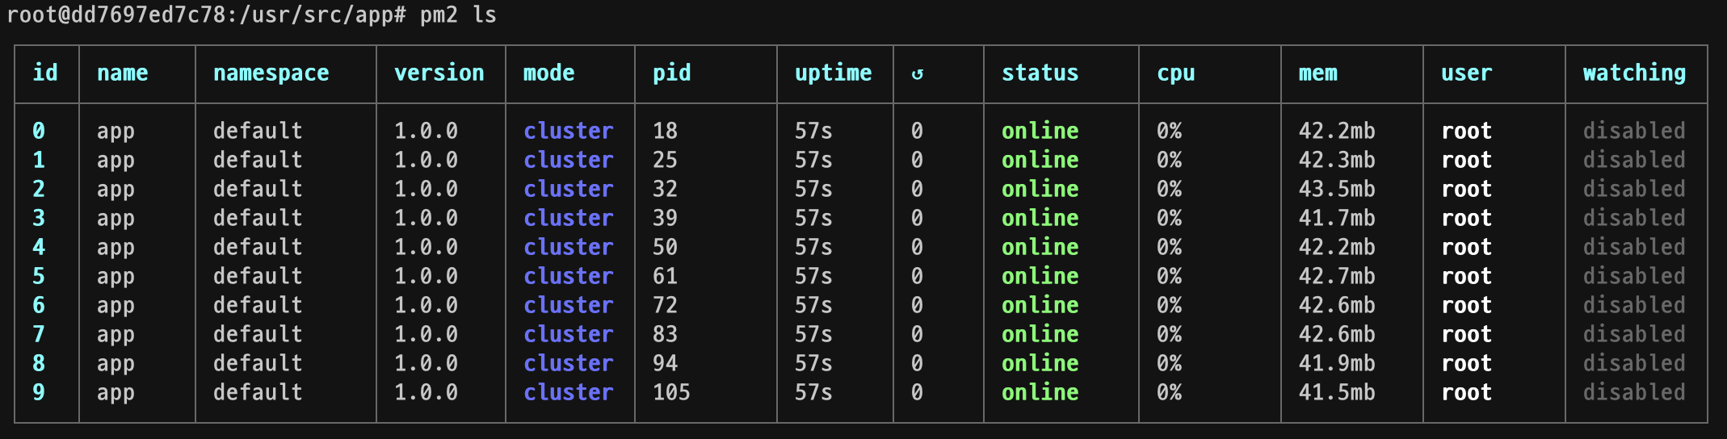Click the 'watching' column header
This screenshot has height=439, width=1727.
pyautogui.click(x=1635, y=73)
